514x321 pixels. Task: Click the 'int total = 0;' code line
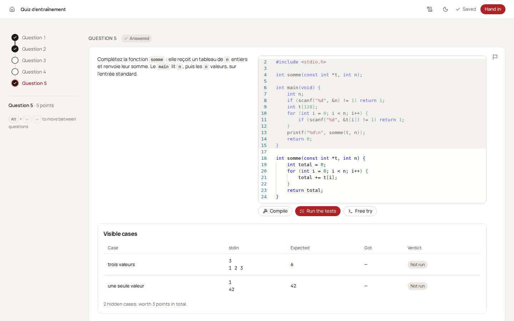[307, 165]
